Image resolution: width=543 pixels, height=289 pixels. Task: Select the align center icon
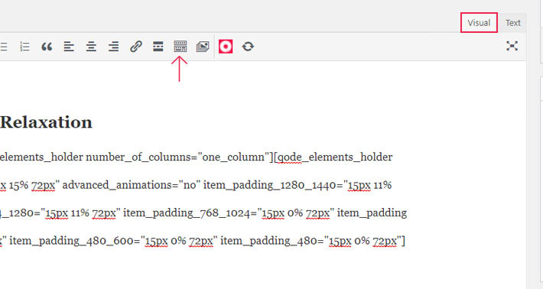coord(91,47)
